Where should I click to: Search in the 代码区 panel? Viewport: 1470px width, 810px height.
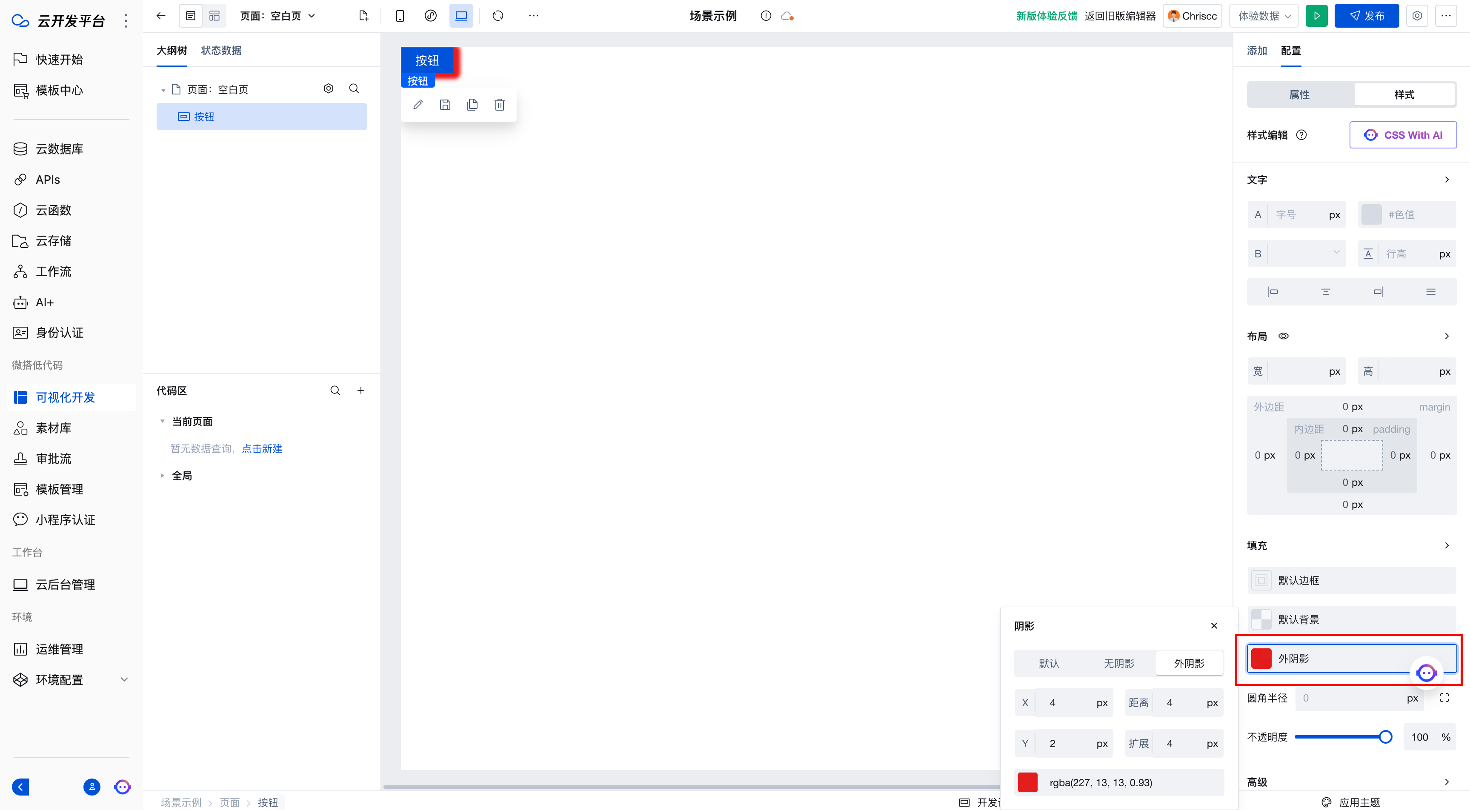pyautogui.click(x=335, y=391)
